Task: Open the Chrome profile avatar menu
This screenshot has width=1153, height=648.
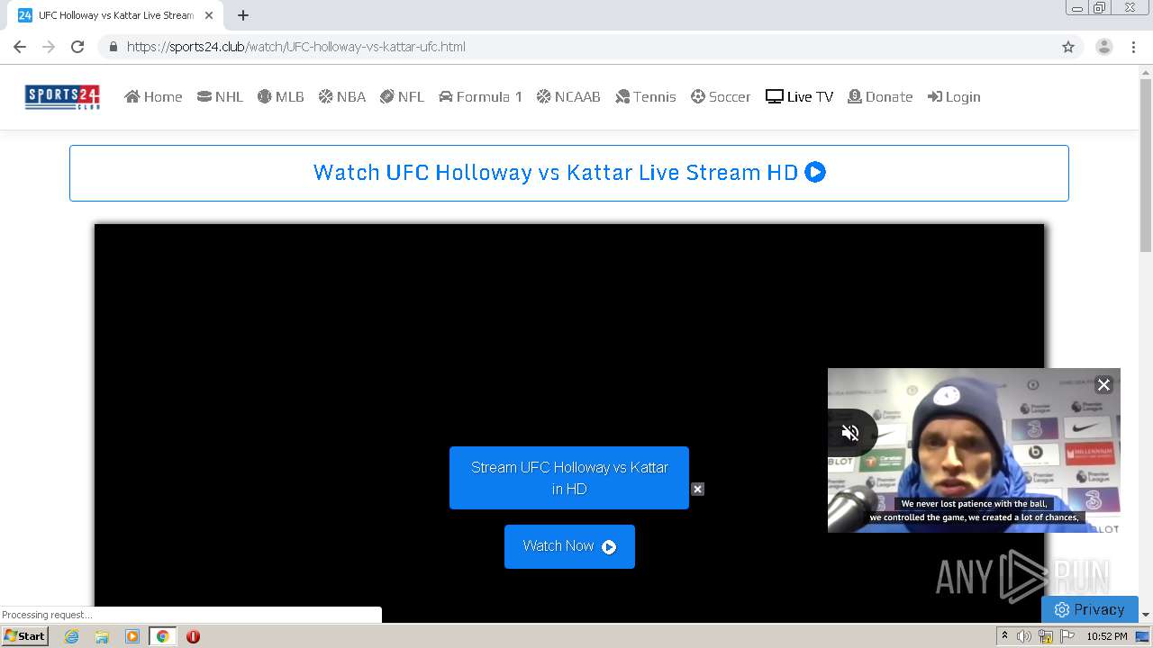Action: point(1104,47)
